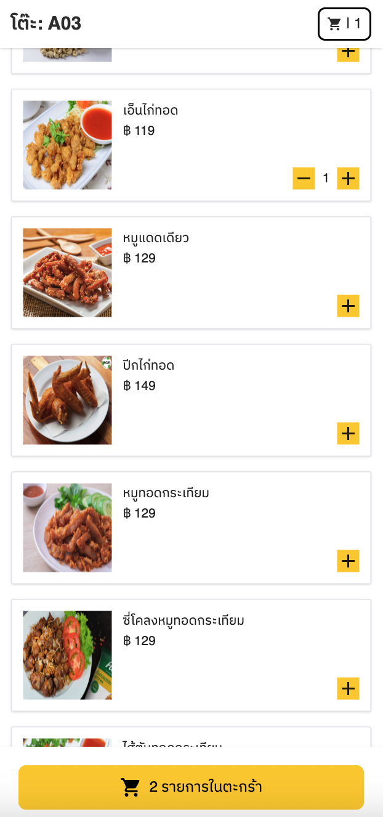383x817 pixels.
Task: Open the หมูทอดกระเทียม dish photo
Action: [67, 527]
